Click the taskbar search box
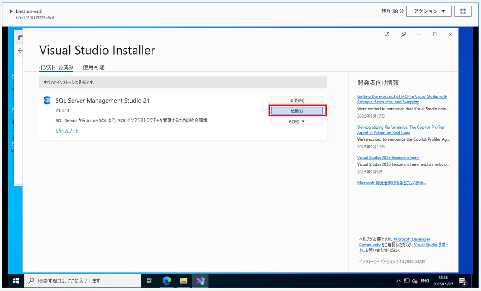The width and height of the screenshot is (481, 291). click(83, 280)
